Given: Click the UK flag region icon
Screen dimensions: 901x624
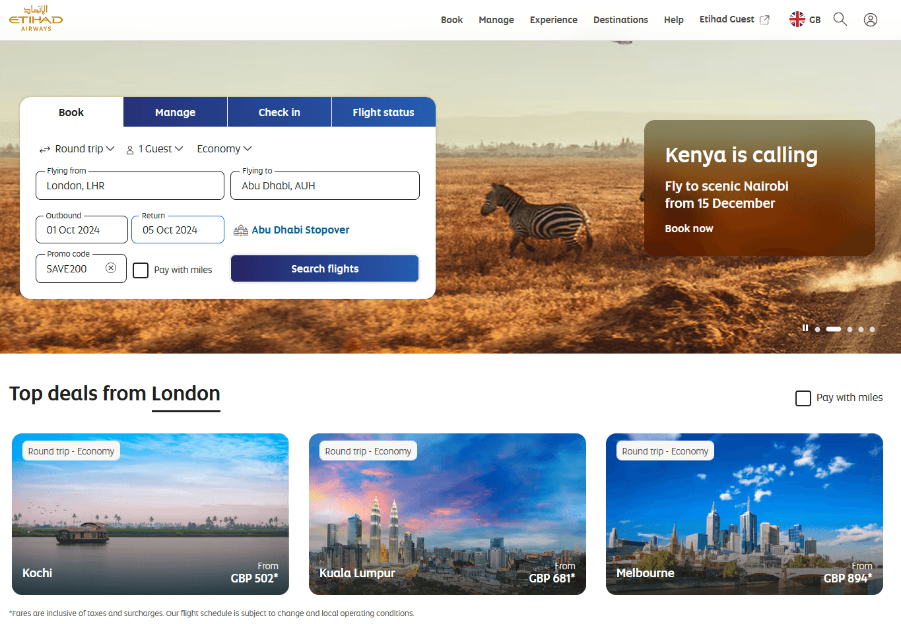Looking at the screenshot, I should click(797, 19).
